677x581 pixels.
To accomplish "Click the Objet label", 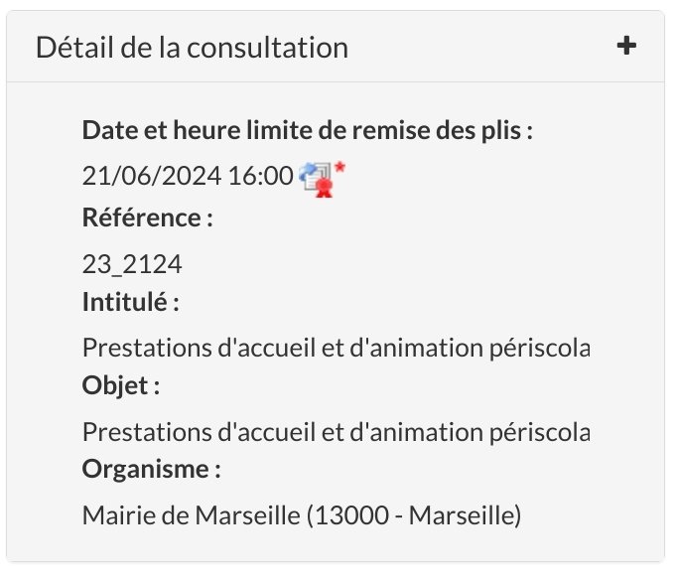I will [x=121, y=385].
